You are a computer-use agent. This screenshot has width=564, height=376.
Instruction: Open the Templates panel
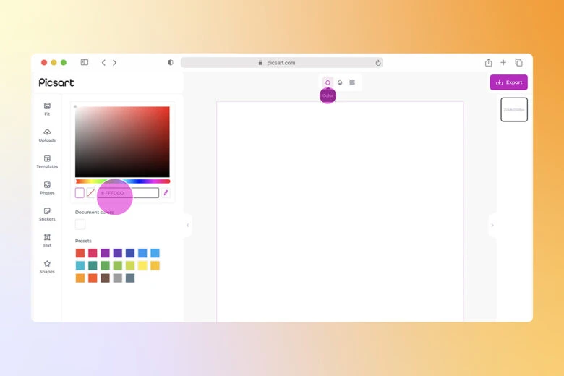click(x=47, y=161)
